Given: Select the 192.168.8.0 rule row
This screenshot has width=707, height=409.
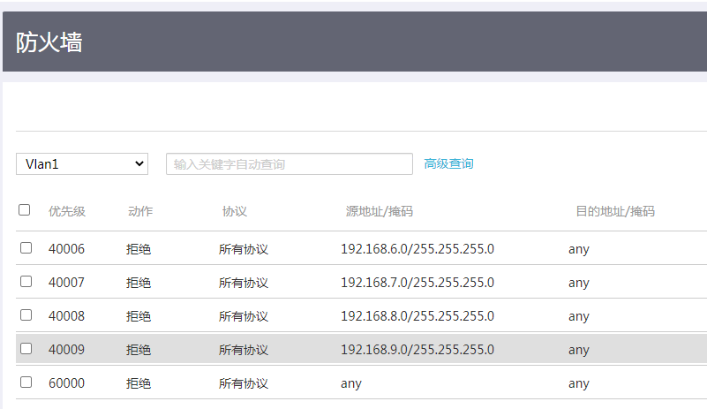Looking at the screenshot, I should 417,316.
